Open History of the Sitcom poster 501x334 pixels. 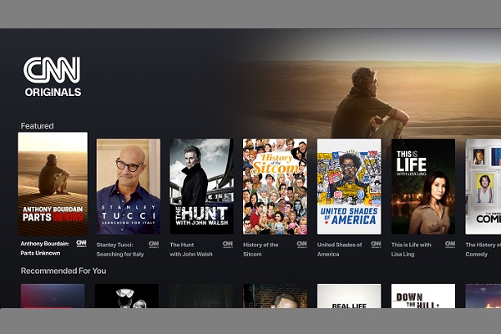(275, 186)
